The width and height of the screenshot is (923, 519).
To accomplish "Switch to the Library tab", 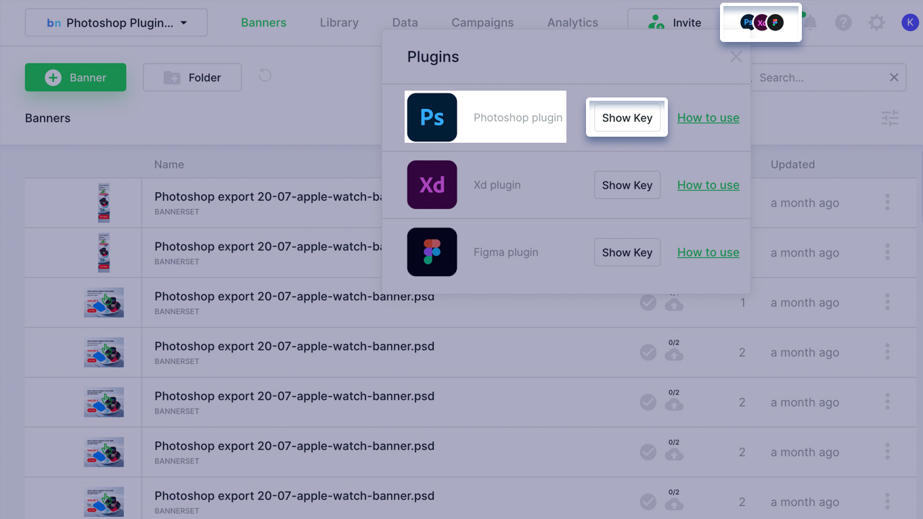I will (x=339, y=22).
